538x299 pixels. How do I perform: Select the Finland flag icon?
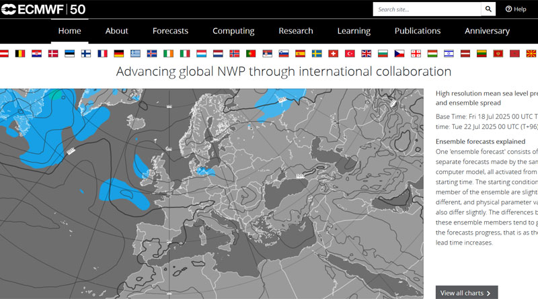(x=86, y=54)
